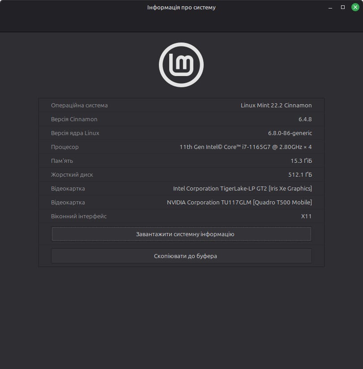Click the 'Версія Cinnamon' label
This screenshot has height=369, width=363.
(x=74, y=119)
